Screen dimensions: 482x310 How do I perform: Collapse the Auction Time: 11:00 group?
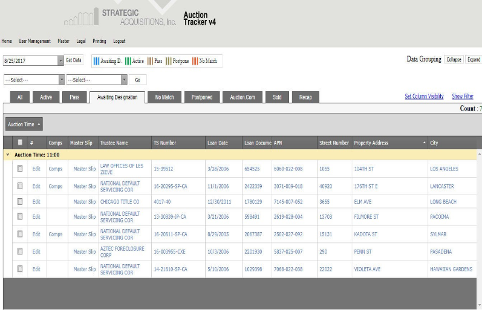[8, 155]
